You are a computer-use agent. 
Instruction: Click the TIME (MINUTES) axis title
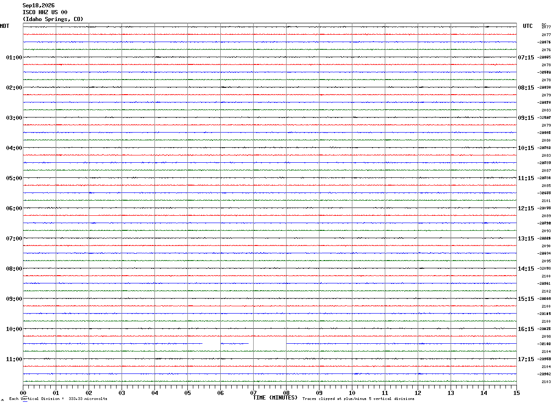pyautogui.click(x=275, y=398)
